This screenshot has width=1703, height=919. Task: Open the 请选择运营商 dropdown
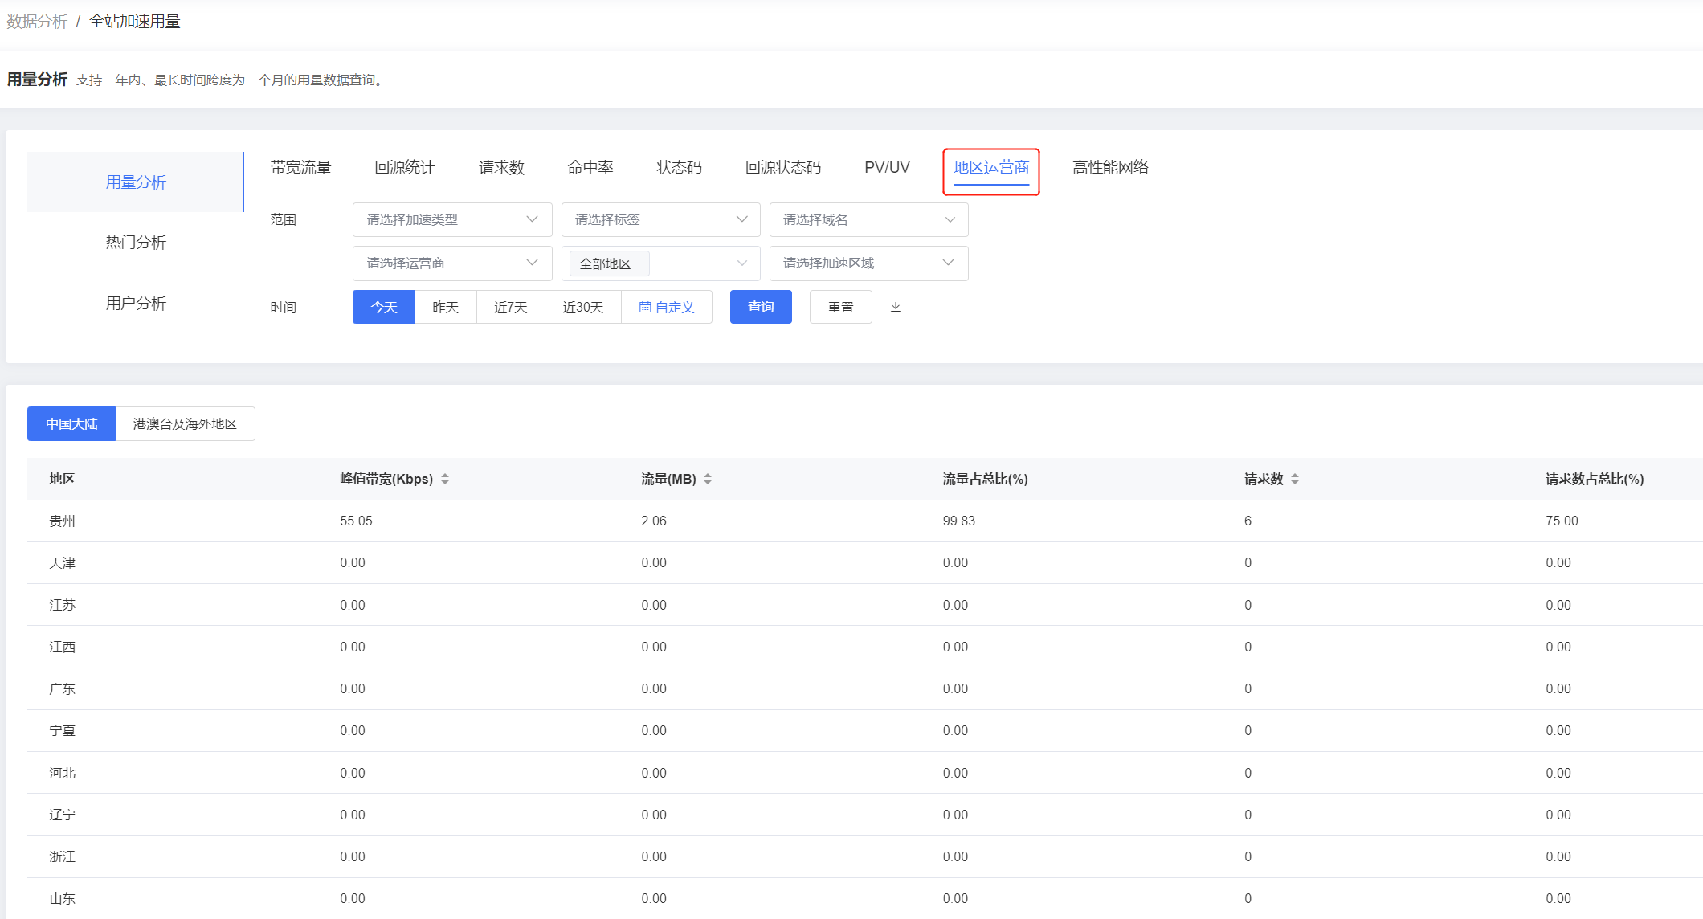[452, 263]
